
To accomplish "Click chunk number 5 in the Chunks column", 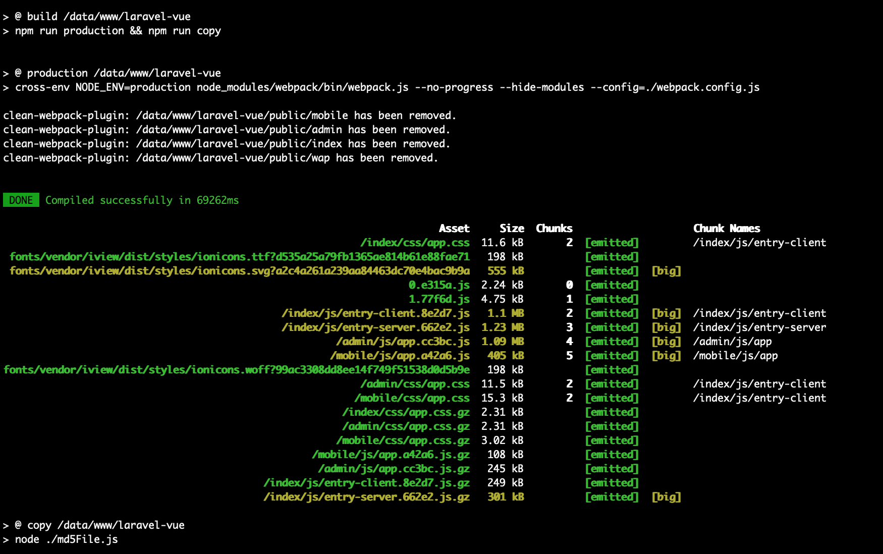I will (569, 356).
